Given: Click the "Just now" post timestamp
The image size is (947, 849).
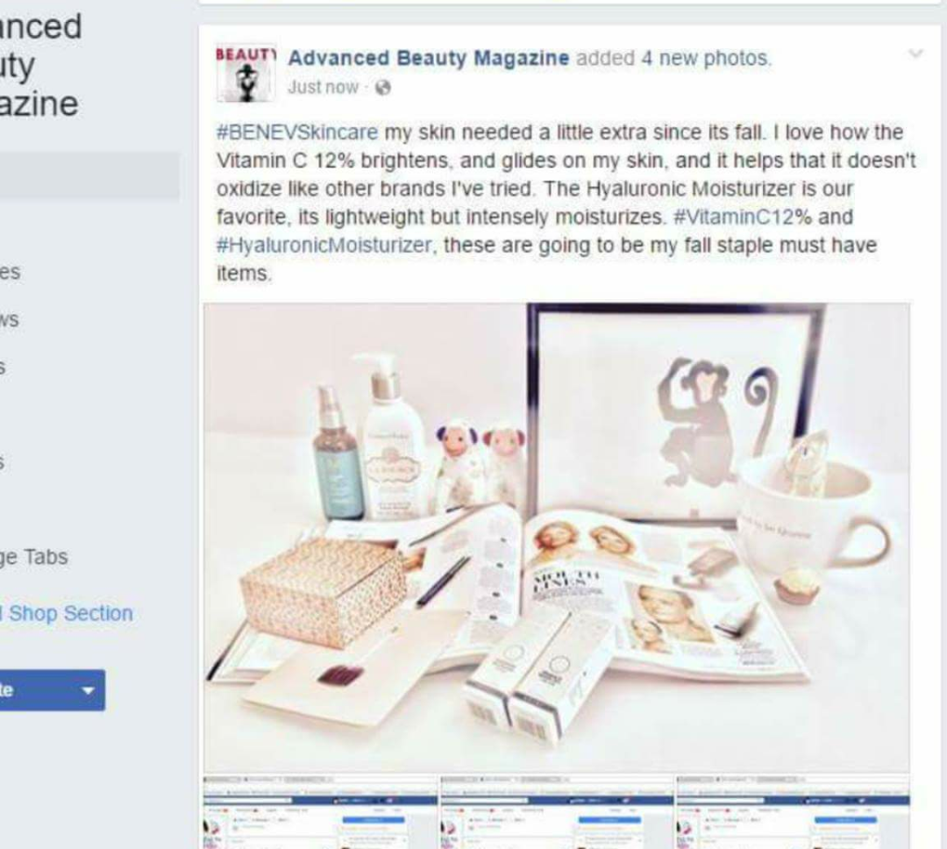Looking at the screenshot, I should 323,88.
